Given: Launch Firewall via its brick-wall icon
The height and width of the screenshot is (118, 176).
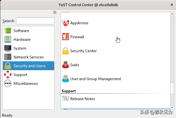Looking at the screenshot, I should click(x=65, y=37).
